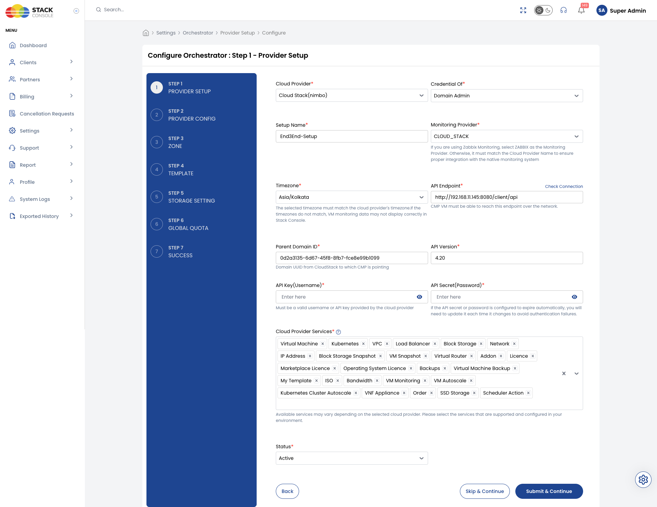Remove the Scheduler Action service tag
This screenshot has height=507, width=657.
(x=528, y=393)
